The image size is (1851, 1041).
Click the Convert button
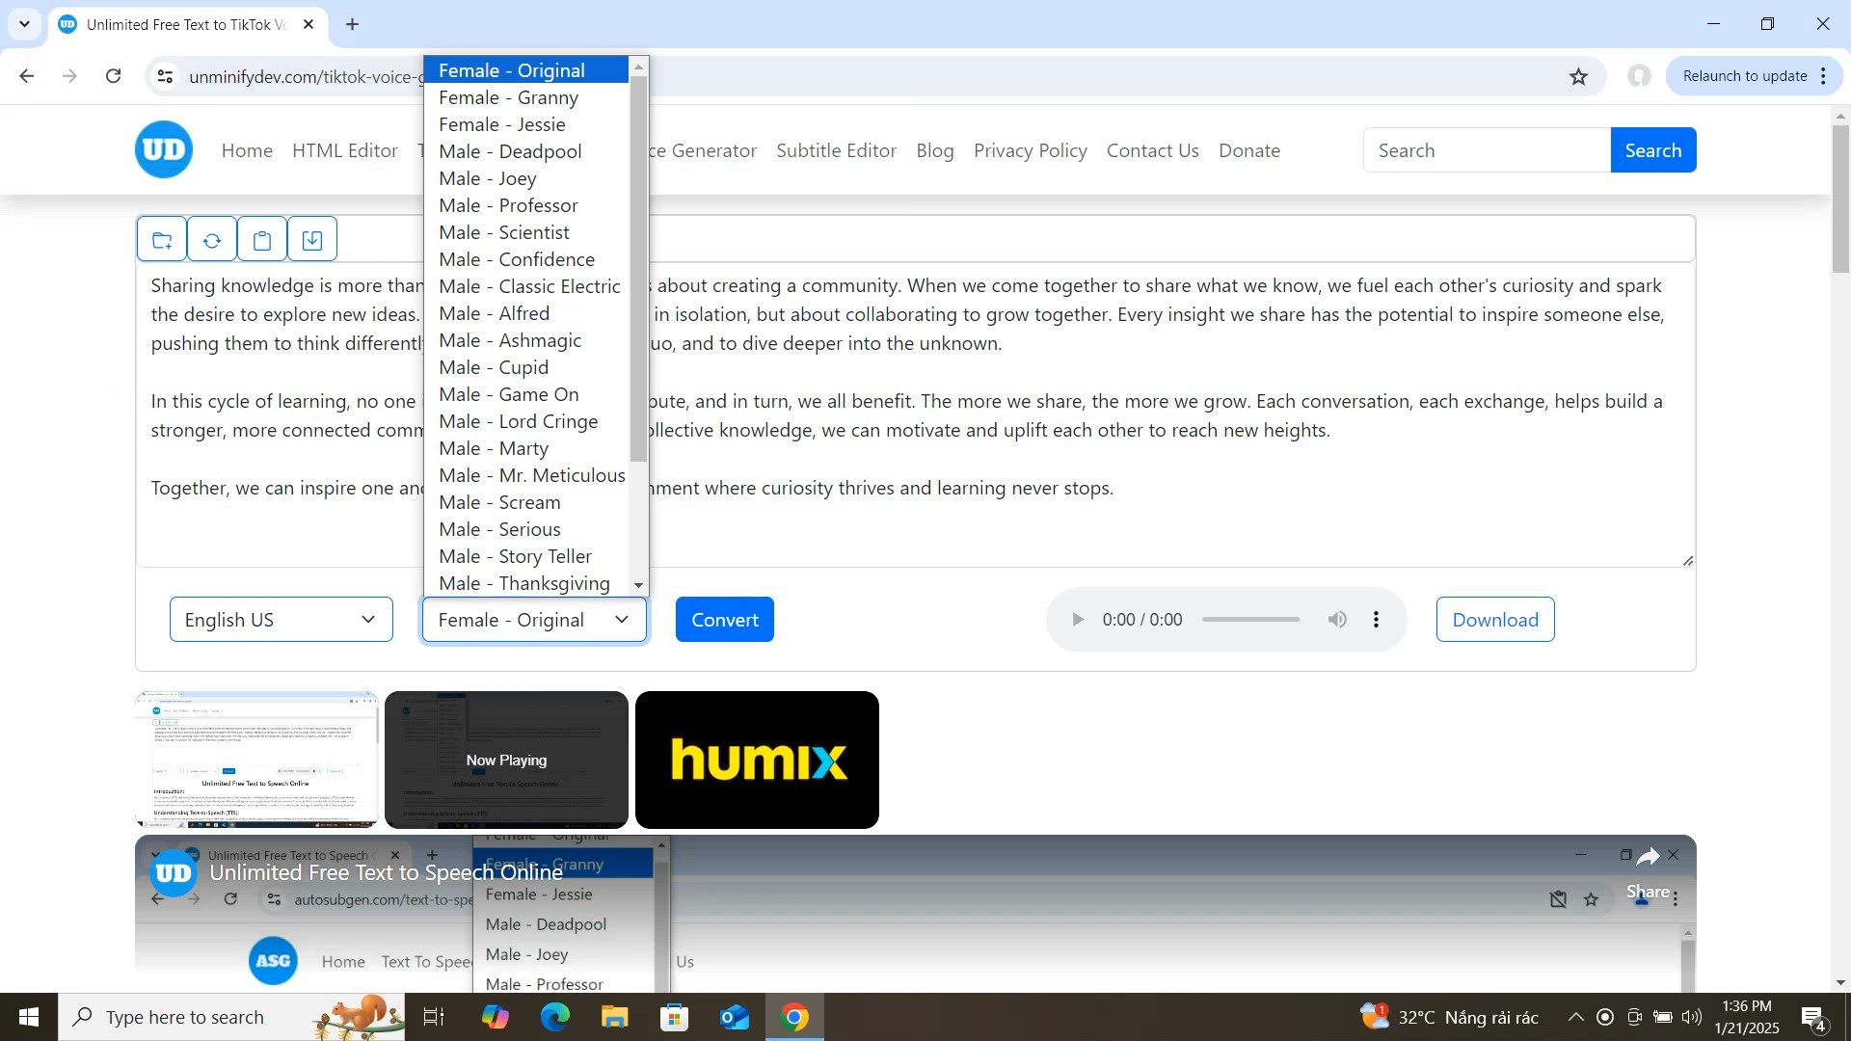725,620
